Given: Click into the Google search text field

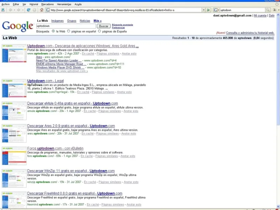Looking at the screenshot, I should [x=66, y=26].
